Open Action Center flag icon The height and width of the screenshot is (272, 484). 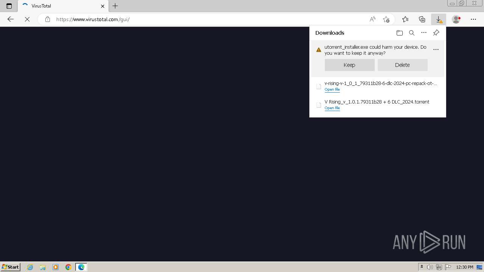(448, 267)
